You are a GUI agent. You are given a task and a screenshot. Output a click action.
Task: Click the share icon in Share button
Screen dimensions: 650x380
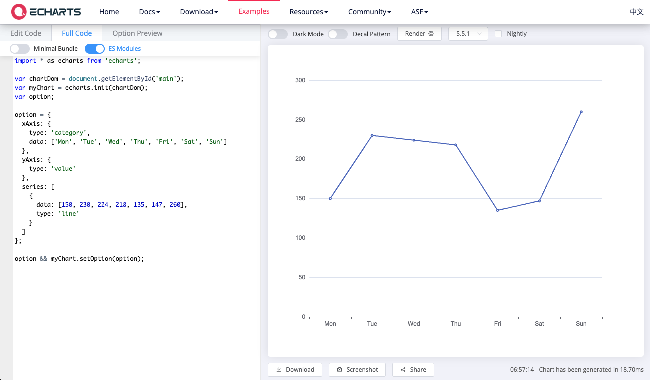click(403, 370)
